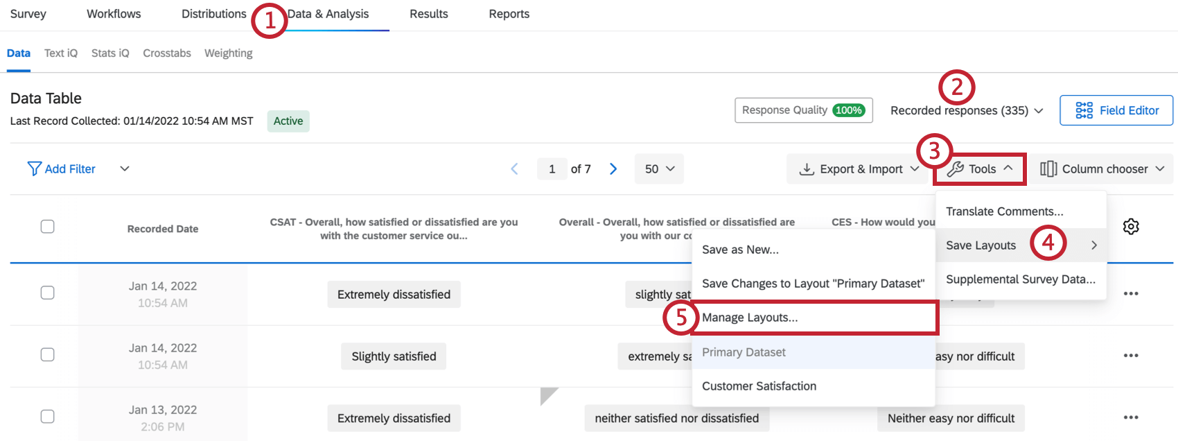Open the rows-per-page 50 dropdown

pos(659,169)
